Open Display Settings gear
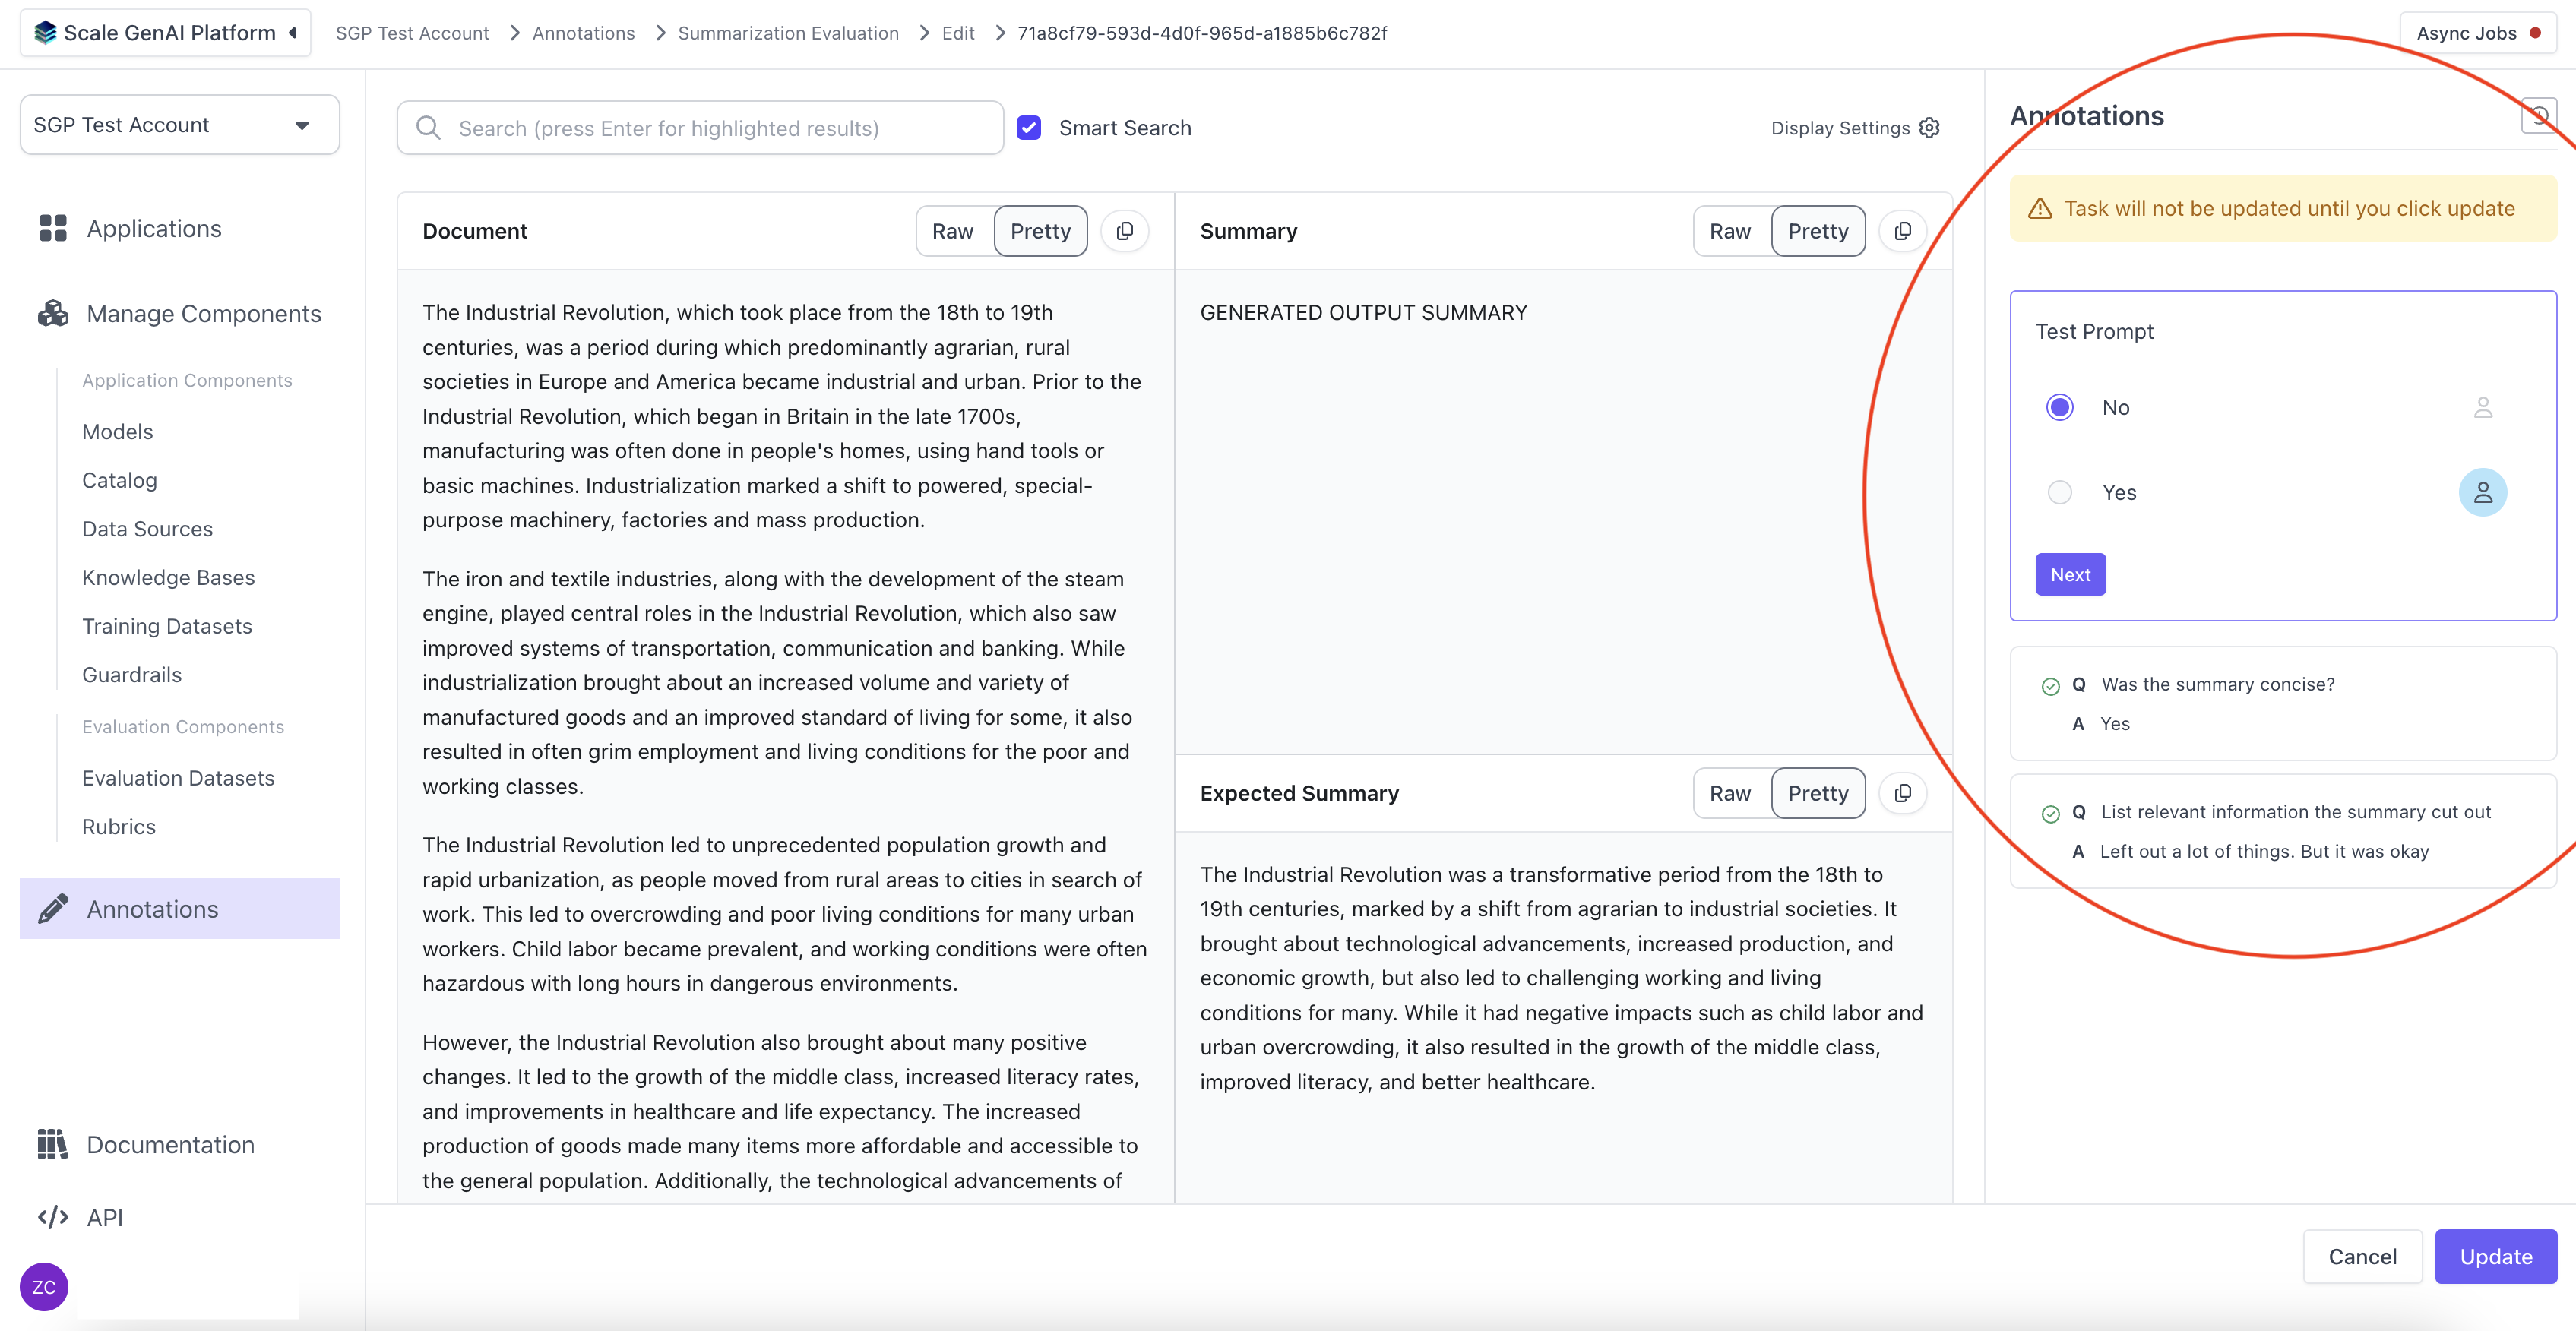Image resolution: width=2576 pixels, height=1331 pixels. [x=1929, y=128]
